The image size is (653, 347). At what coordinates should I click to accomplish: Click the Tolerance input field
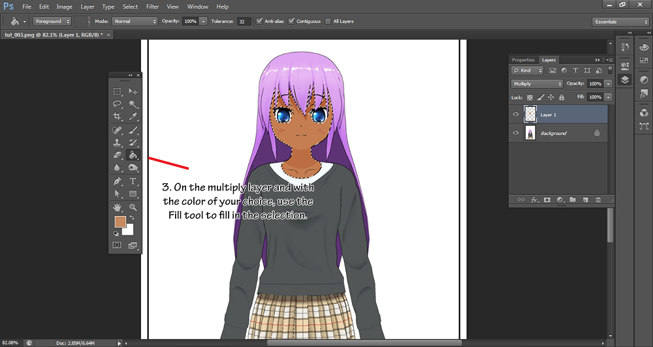click(244, 22)
